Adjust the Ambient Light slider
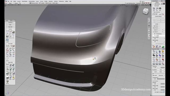This screenshot has width=170, height=96. pos(161,87)
